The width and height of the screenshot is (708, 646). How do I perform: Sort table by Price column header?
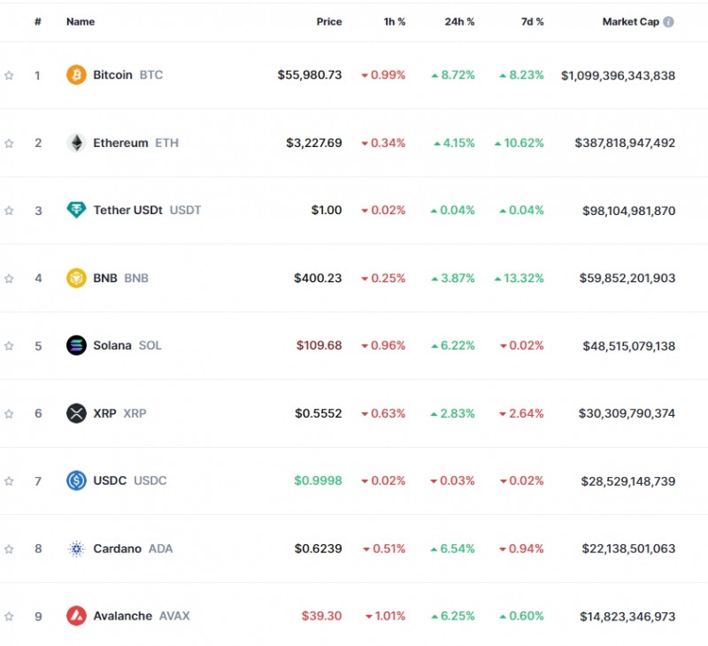tap(328, 22)
